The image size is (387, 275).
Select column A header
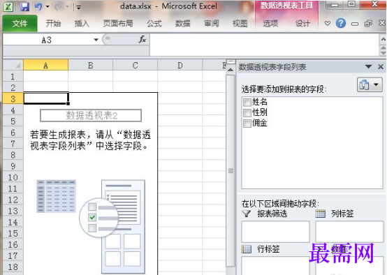point(45,65)
